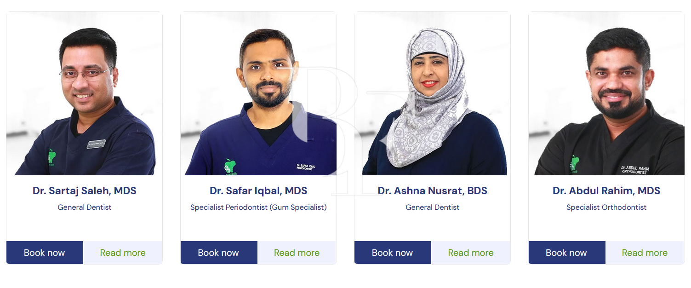Click Book now for Dr. Safar Iqbal
Viewport: 691px width, 288px height.
click(219, 253)
